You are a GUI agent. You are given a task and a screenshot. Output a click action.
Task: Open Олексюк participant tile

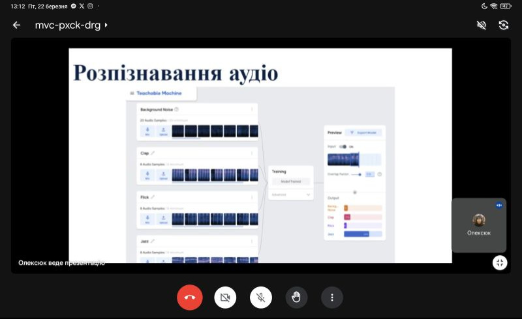(x=479, y=225)
